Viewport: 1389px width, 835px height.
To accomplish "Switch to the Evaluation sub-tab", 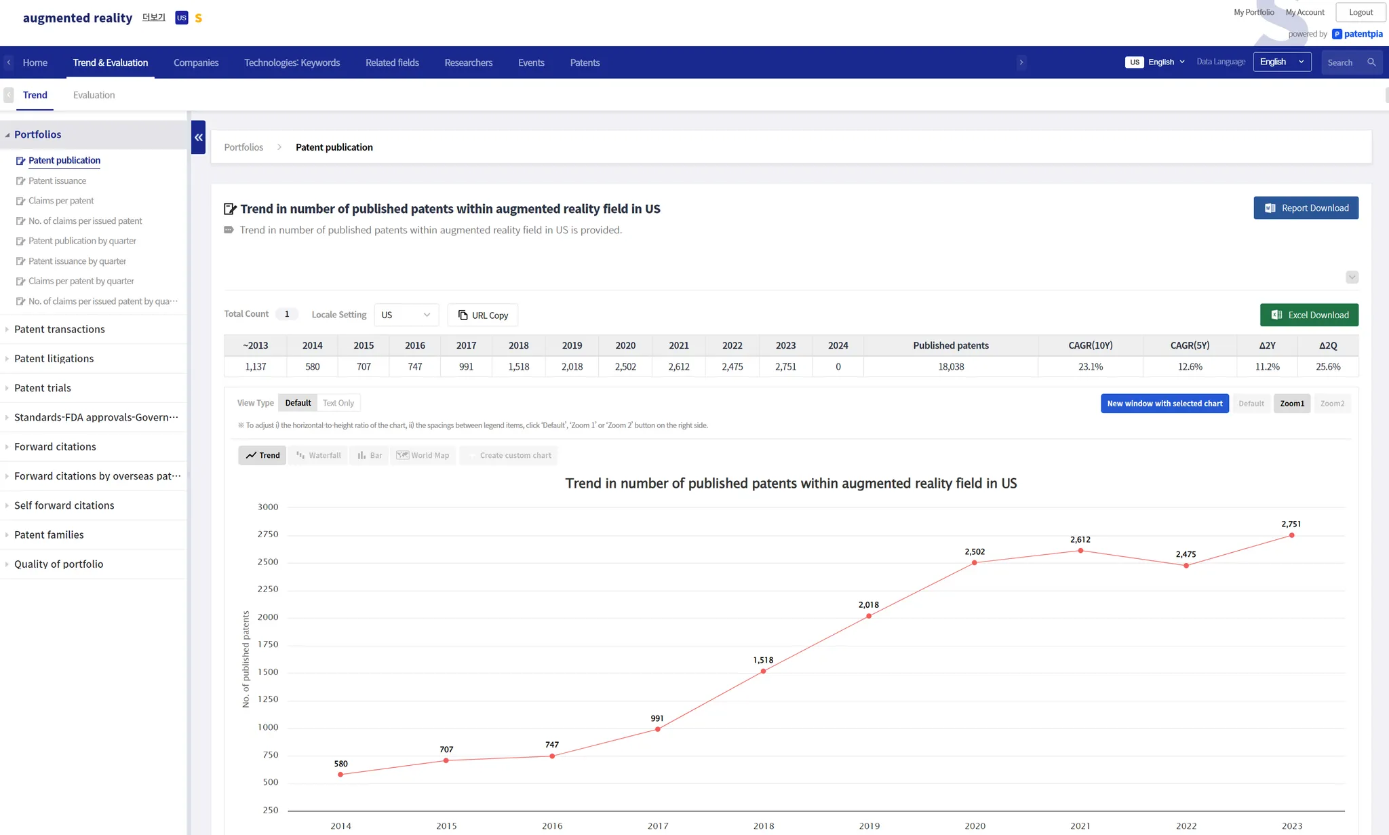I will tap(94, 95).
